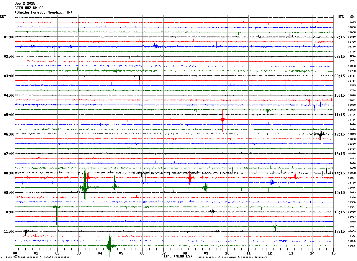Select the 02:00 CST row label
The width and height of the screenshot is (357, 261).
tap(9, 57)
